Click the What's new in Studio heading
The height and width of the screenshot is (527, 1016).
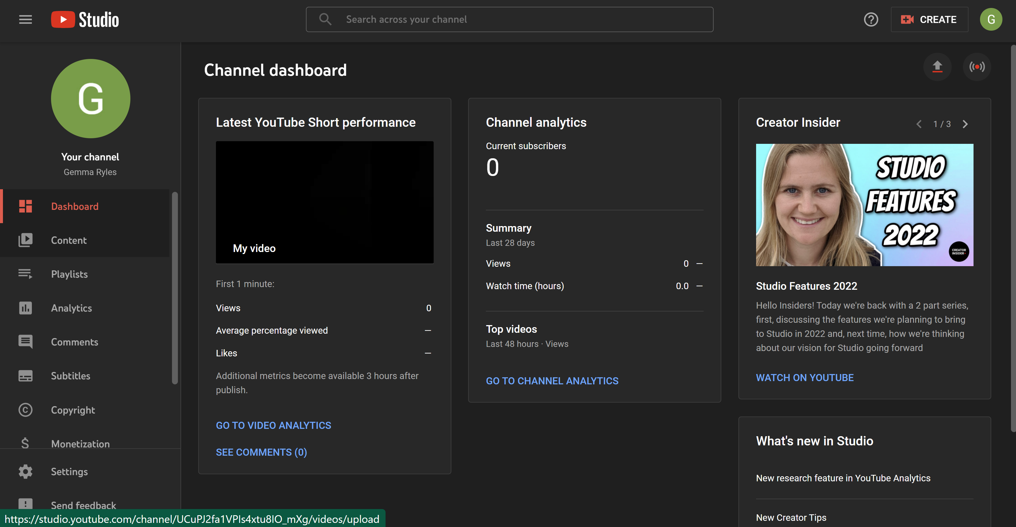coord(815,441)
